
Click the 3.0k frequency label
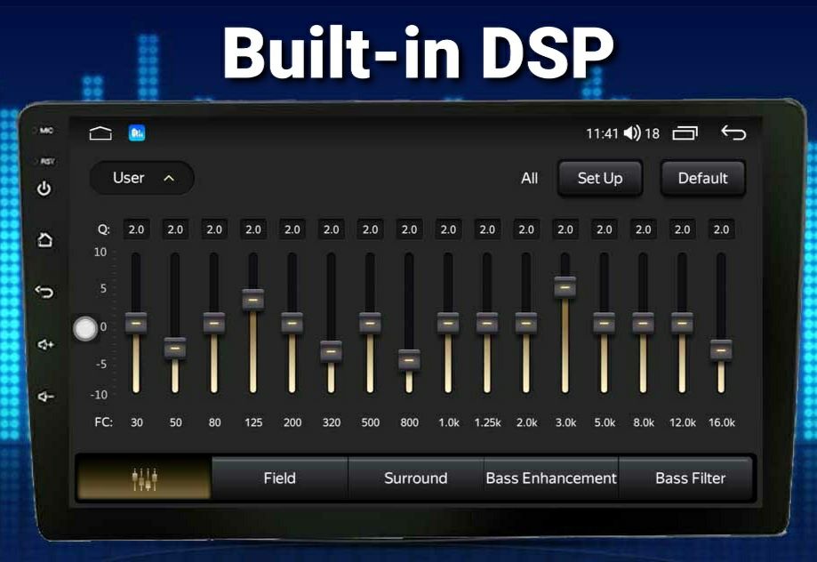(x=566, y=422)
